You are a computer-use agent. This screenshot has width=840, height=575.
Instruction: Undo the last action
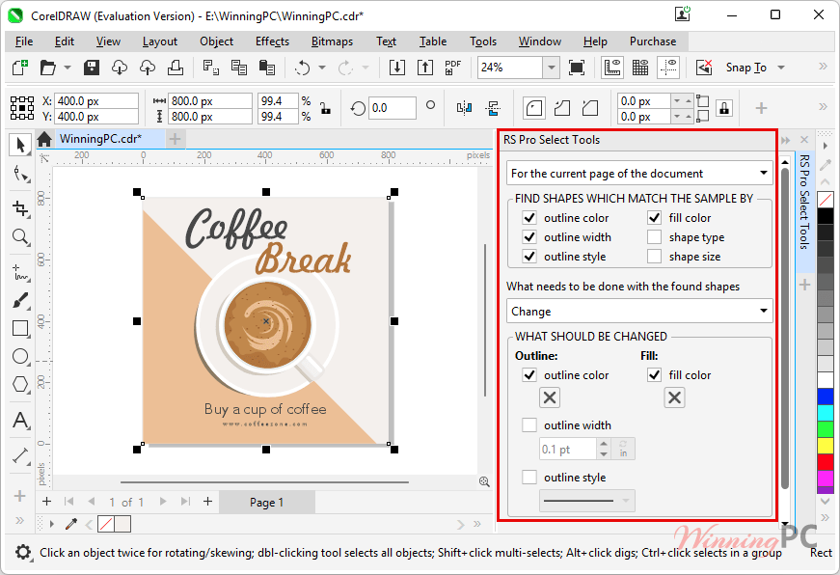(x=303, y=68)
